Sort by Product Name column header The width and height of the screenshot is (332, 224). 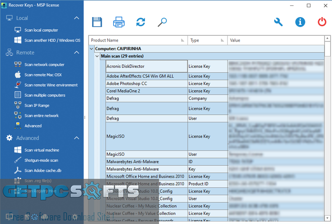click(x=138, y=40)
